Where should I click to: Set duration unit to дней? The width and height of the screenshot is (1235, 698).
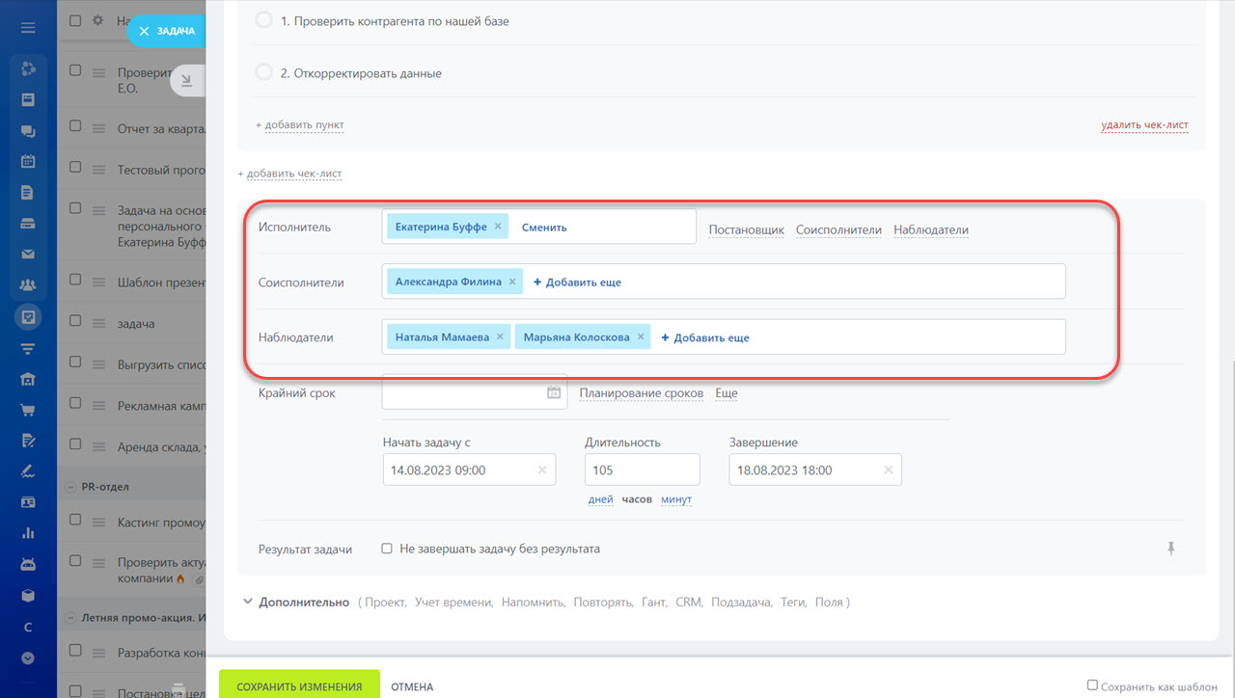[600, 499]
